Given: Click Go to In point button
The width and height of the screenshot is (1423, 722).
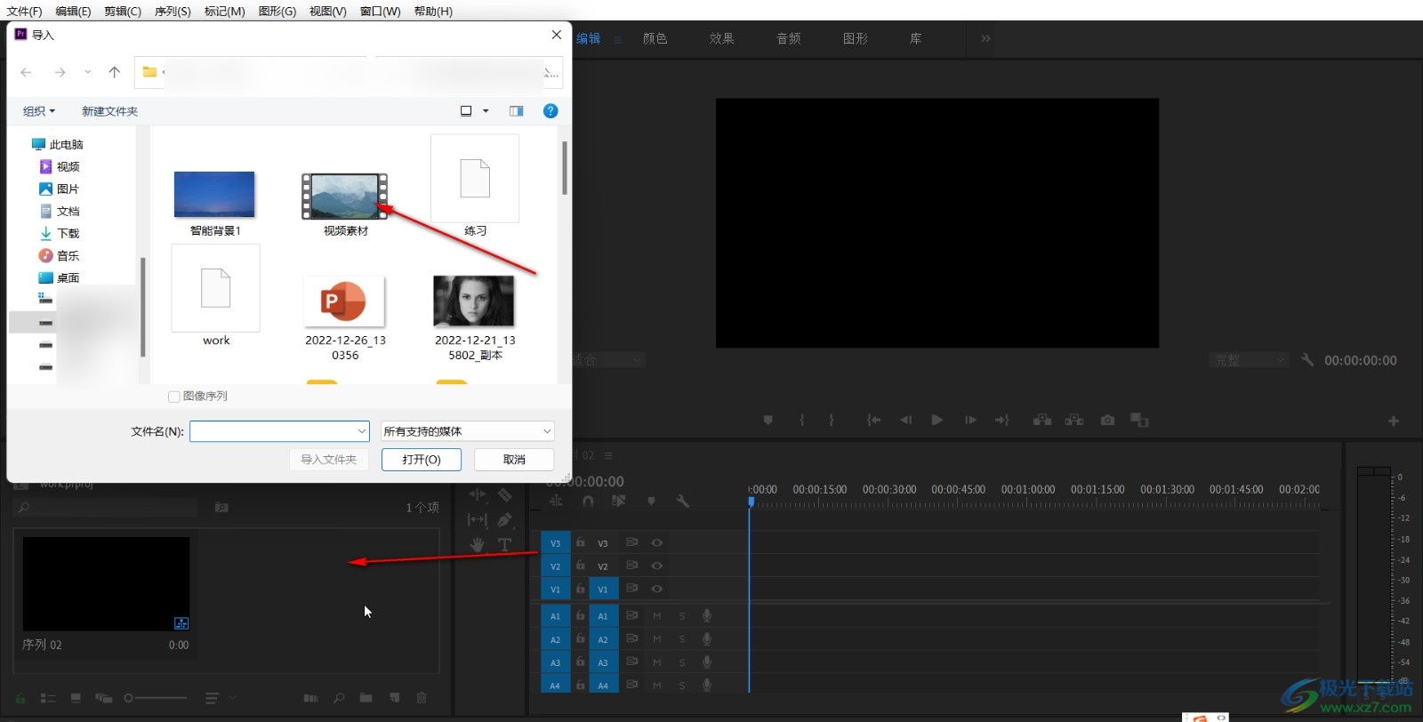Looking at the screenshot, I should pos(874,420).
